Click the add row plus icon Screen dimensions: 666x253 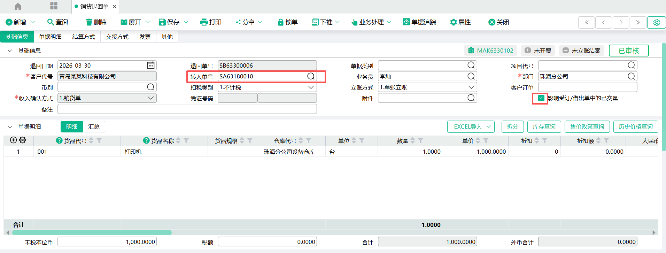point(13,140)
